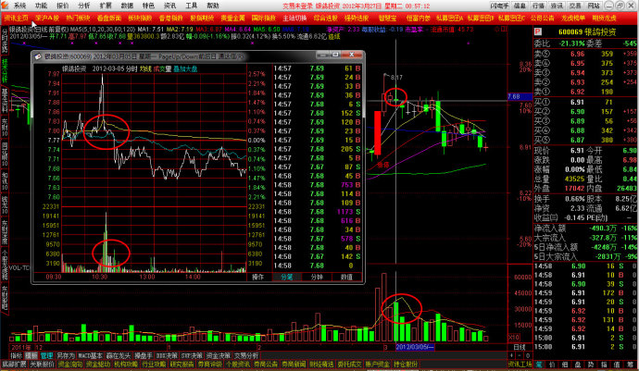Select the 资金决策 indicator template
Screen dimensions: 639x371
[x=219, y=355]
